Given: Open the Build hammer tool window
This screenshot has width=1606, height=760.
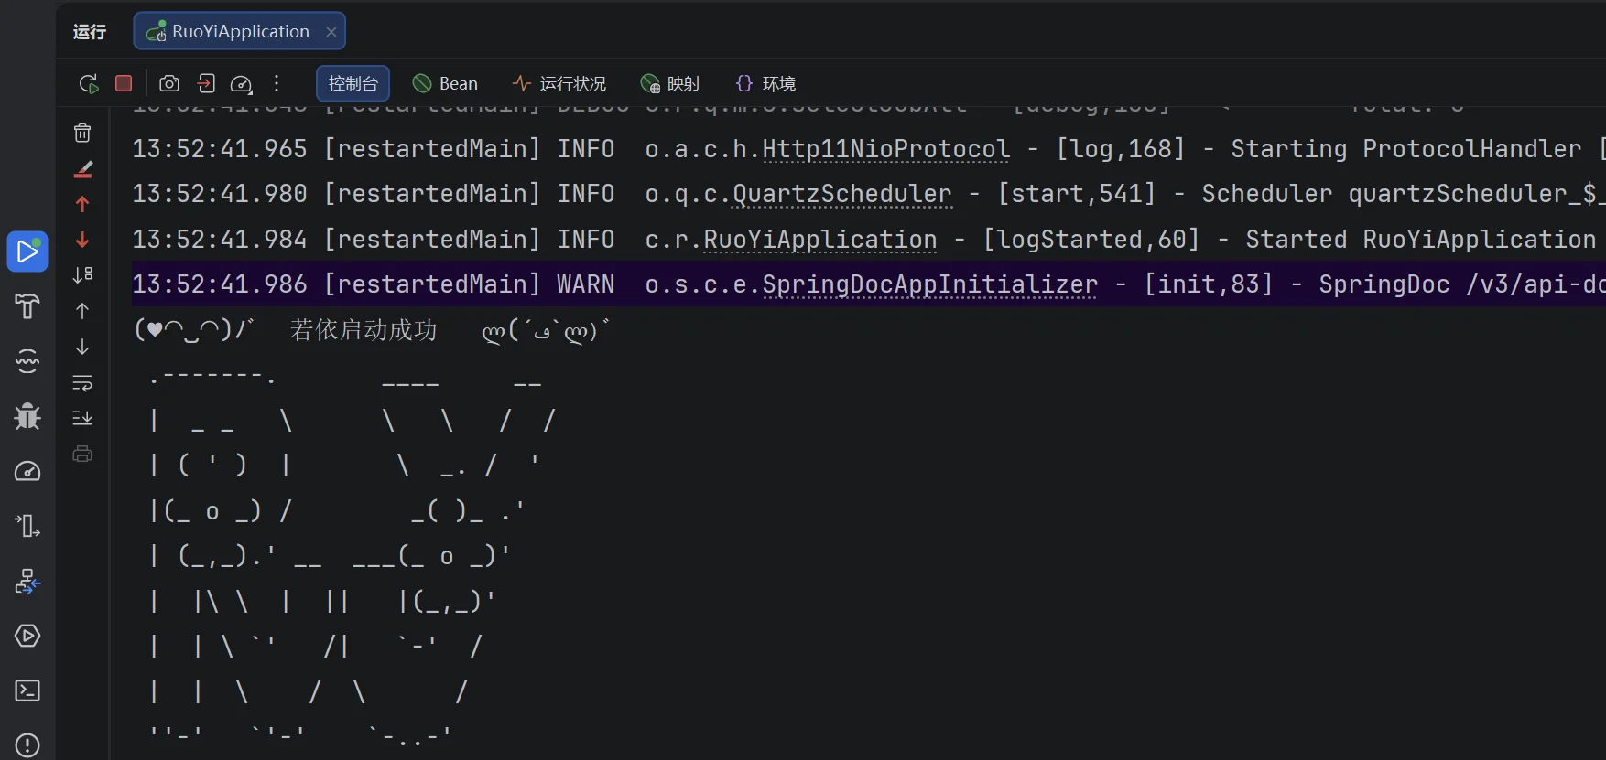Looking at the screenshot, I should [27, 306].
